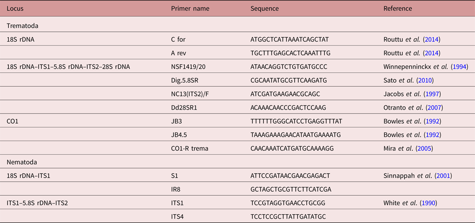Click the ITS4 primer name cell

click(177, 216)
